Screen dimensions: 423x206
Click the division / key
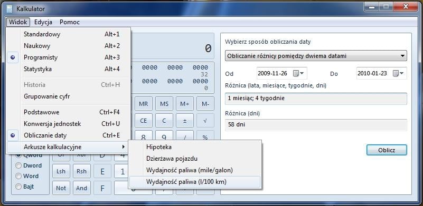184,136
